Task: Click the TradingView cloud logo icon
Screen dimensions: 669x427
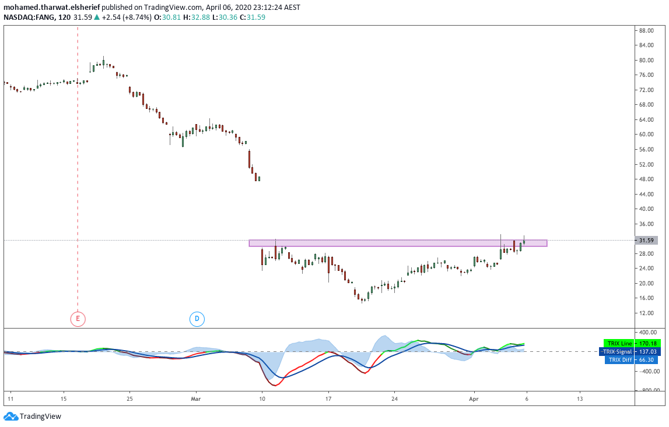Action: [10, 417]
